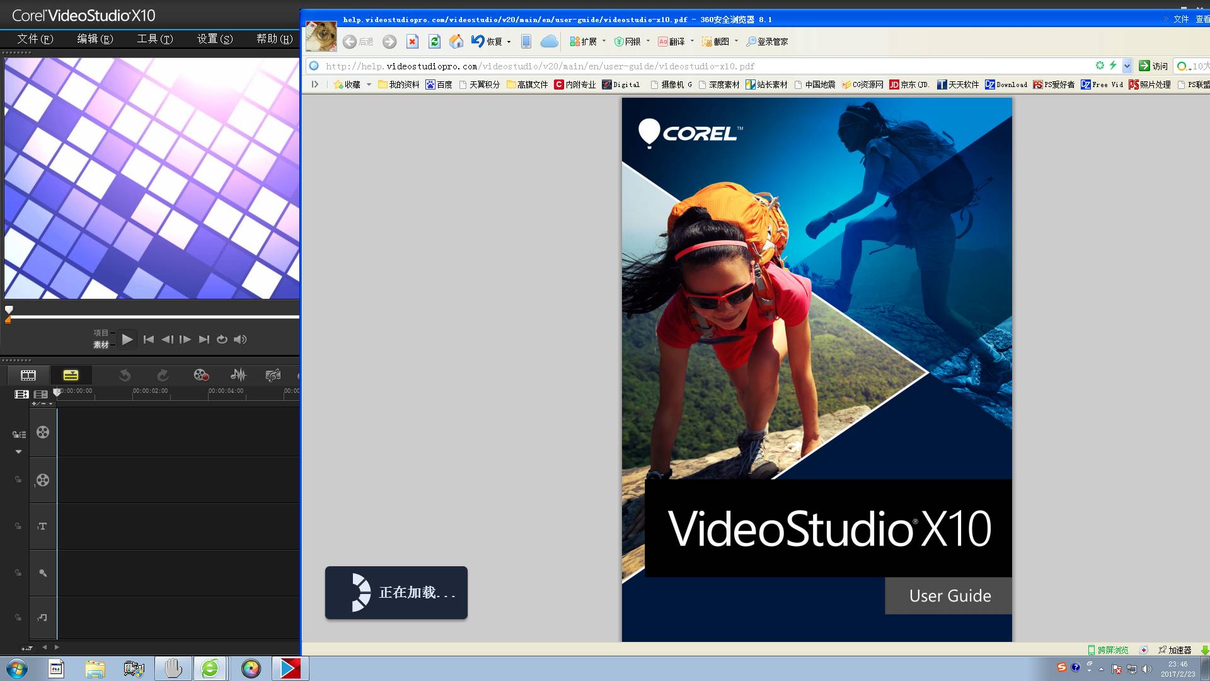This screenshot has height=681, width=1210.
Task: Toggle the lock on voice track
Action: point(18,573)
